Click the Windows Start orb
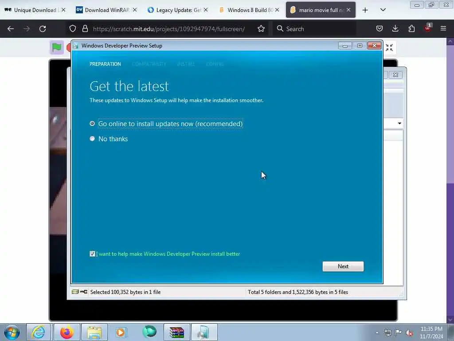This screenshot has height=341, width=454. [x=12, y=332]
